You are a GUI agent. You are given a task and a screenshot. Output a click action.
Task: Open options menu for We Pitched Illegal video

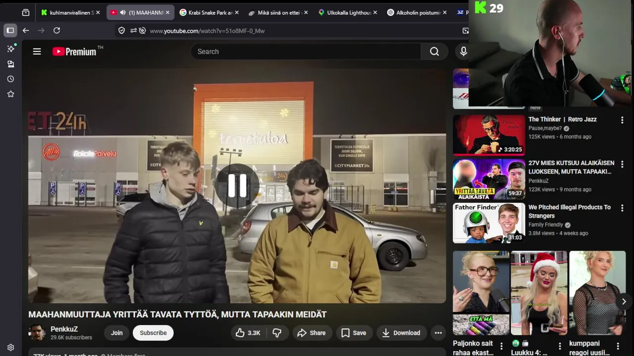pyautogui.click(x=622, y=208)
